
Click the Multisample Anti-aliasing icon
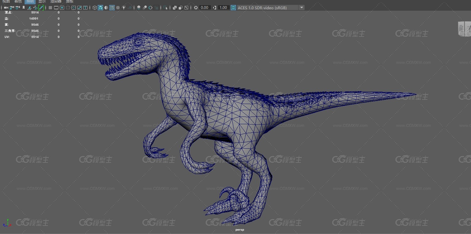[x=150, y=8]
